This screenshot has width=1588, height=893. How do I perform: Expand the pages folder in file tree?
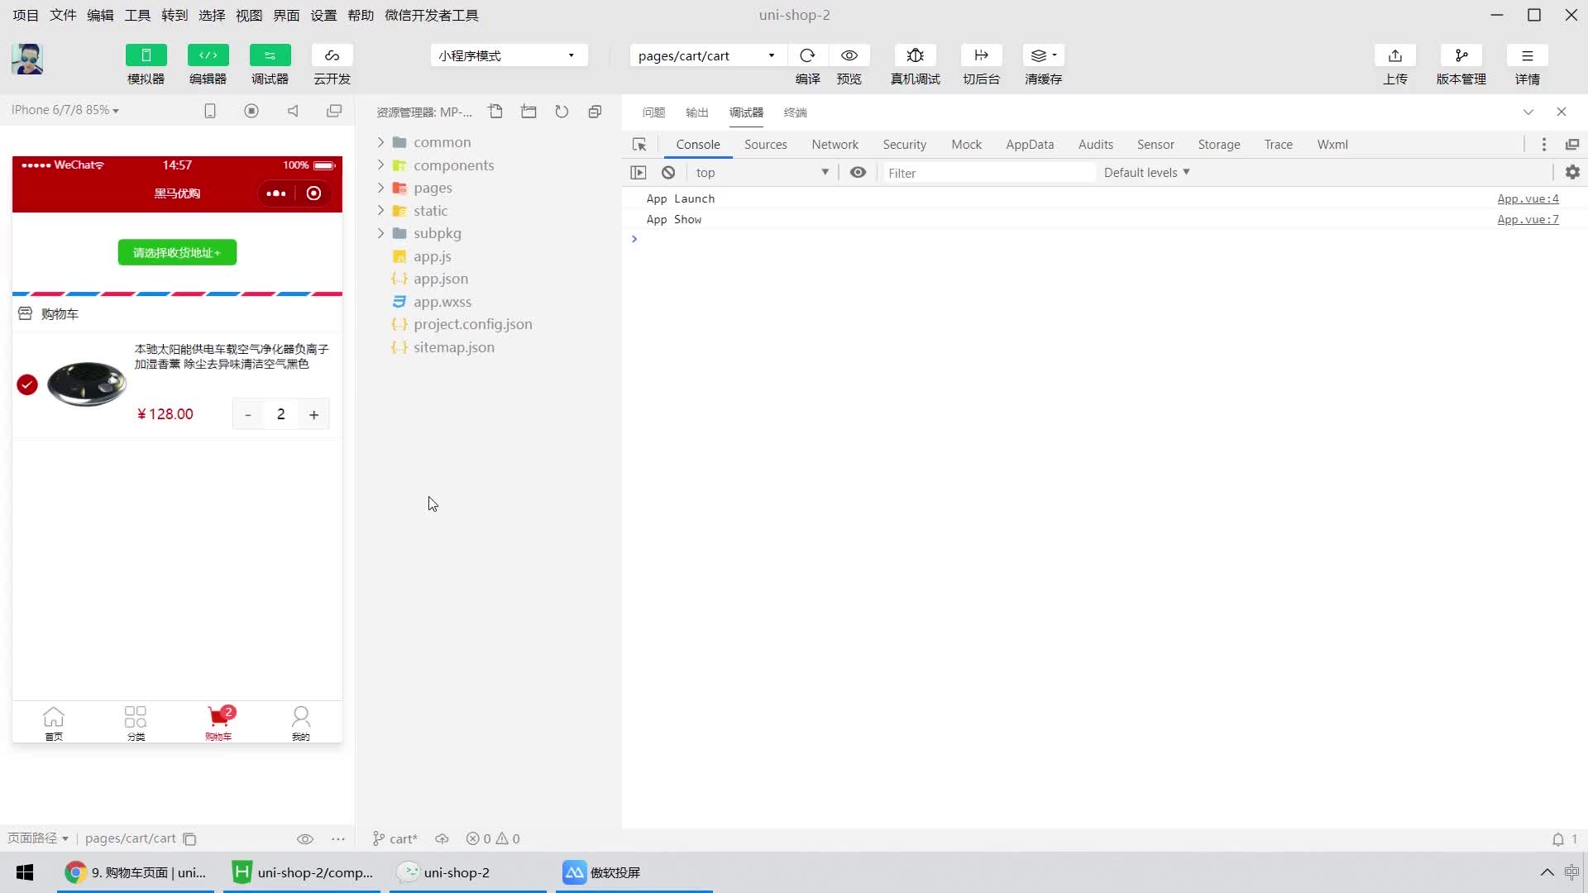pyautogui.click(x=380, y=188)
